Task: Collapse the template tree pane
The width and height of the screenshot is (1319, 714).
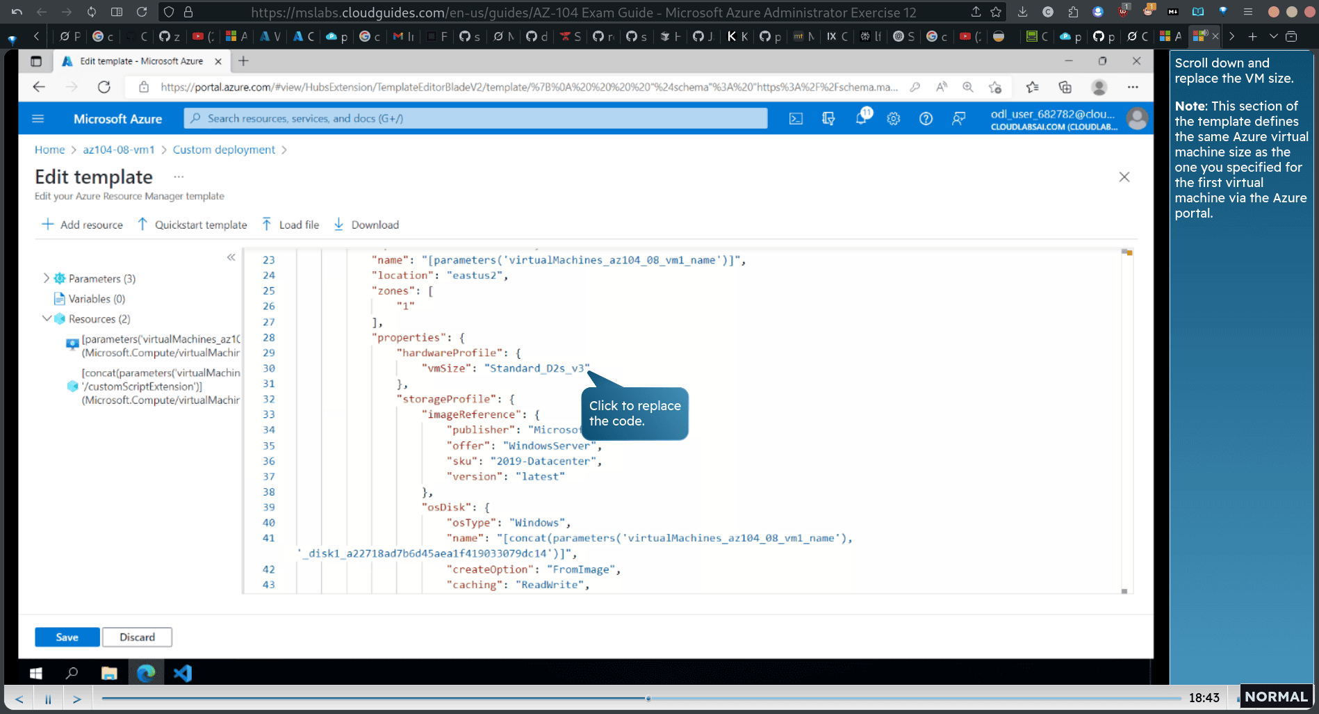Action: point(231,257)
